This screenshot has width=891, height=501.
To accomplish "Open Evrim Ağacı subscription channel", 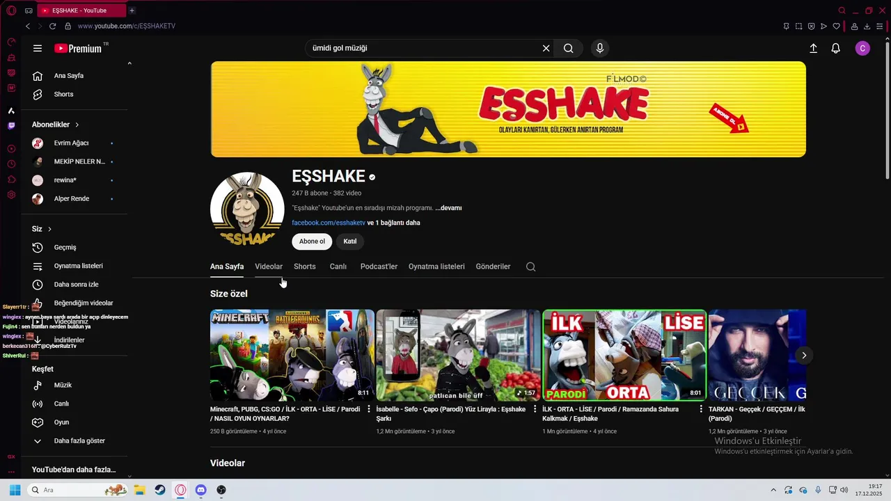I will point(74,143).
